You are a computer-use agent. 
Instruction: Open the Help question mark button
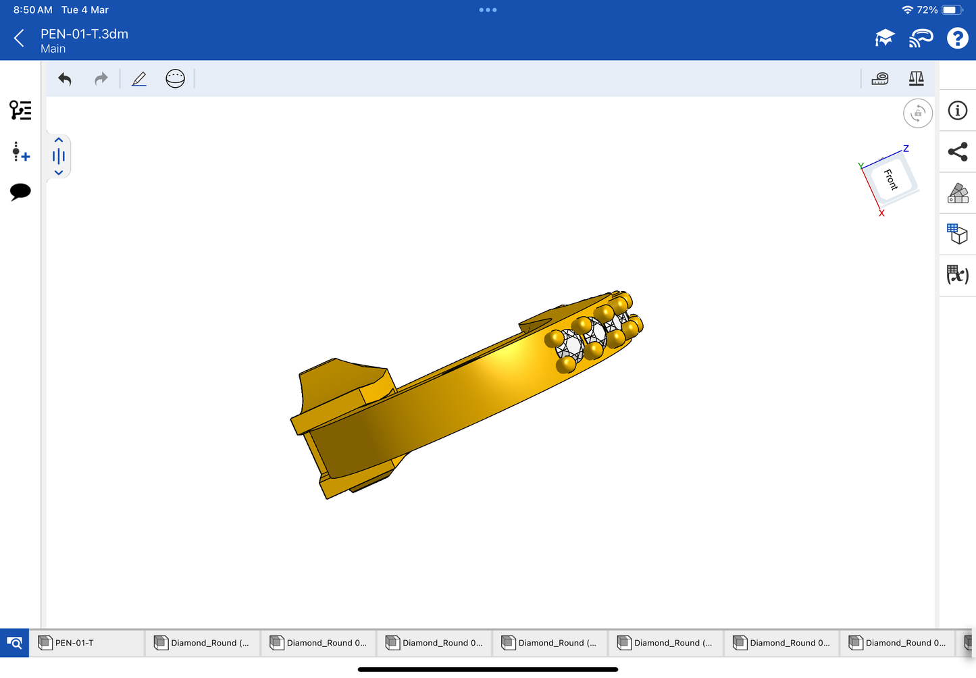(x=957, y=38)
